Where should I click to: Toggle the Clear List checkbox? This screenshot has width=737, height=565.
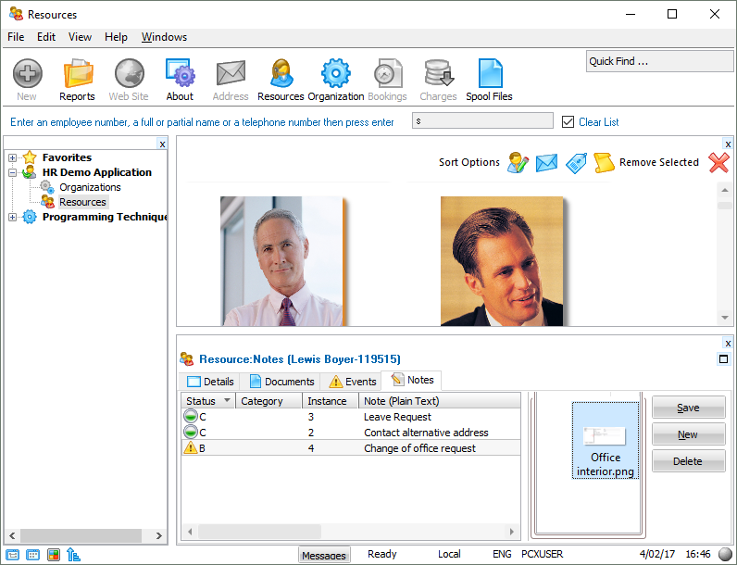pos(568,122)
